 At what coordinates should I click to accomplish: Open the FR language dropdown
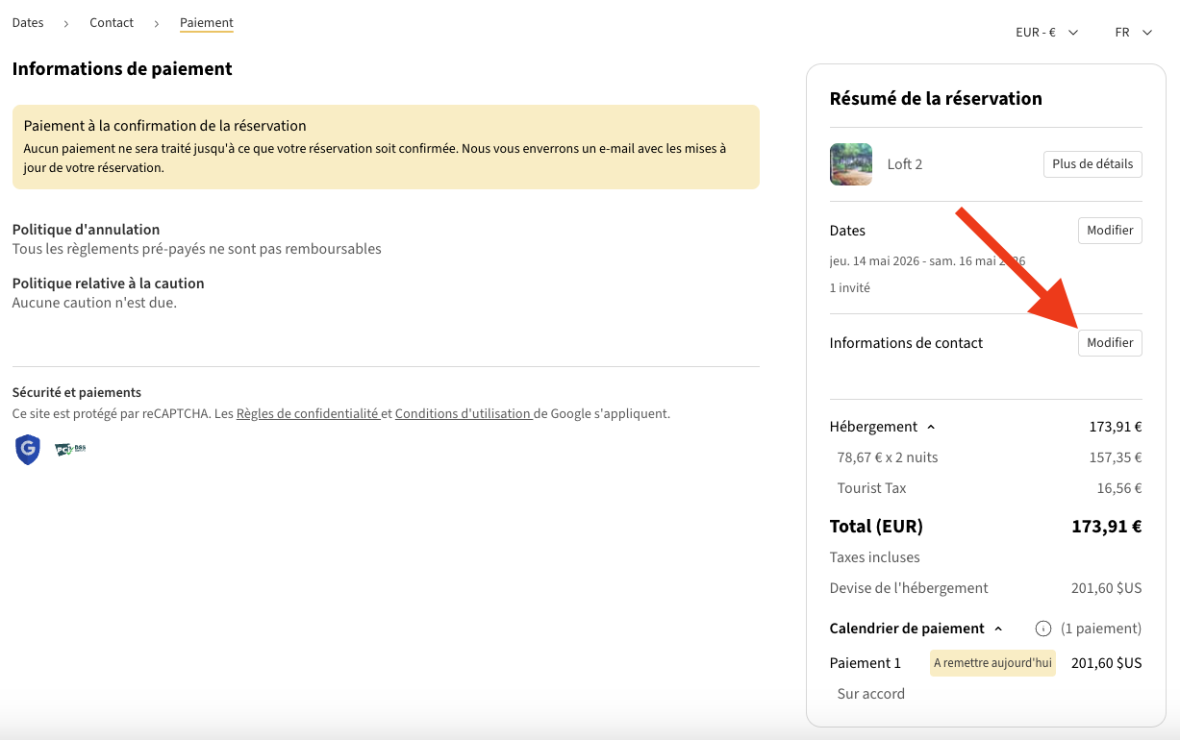(x=1133, y=33)
